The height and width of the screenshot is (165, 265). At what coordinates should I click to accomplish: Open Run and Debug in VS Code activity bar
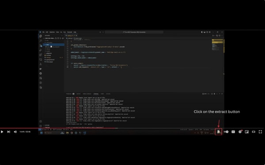[x=41, y=50]
